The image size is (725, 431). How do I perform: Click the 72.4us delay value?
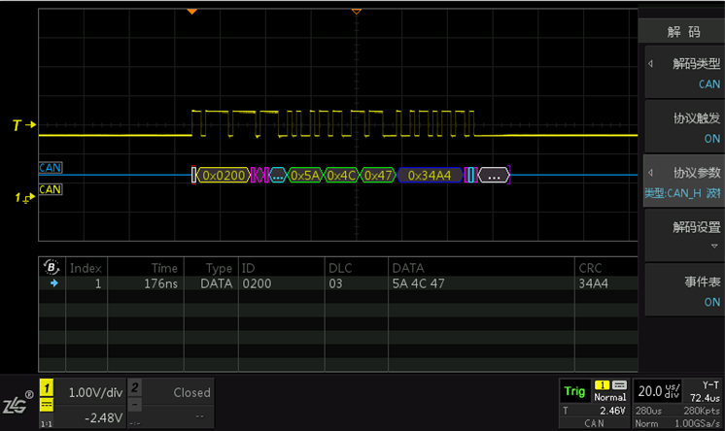point(705,398)
